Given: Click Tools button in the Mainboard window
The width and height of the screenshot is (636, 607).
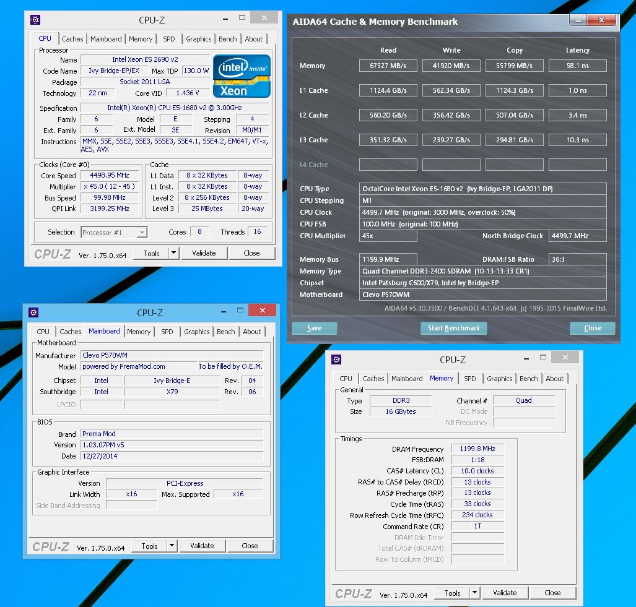Looking at the screenshot, I should (149, 546).
